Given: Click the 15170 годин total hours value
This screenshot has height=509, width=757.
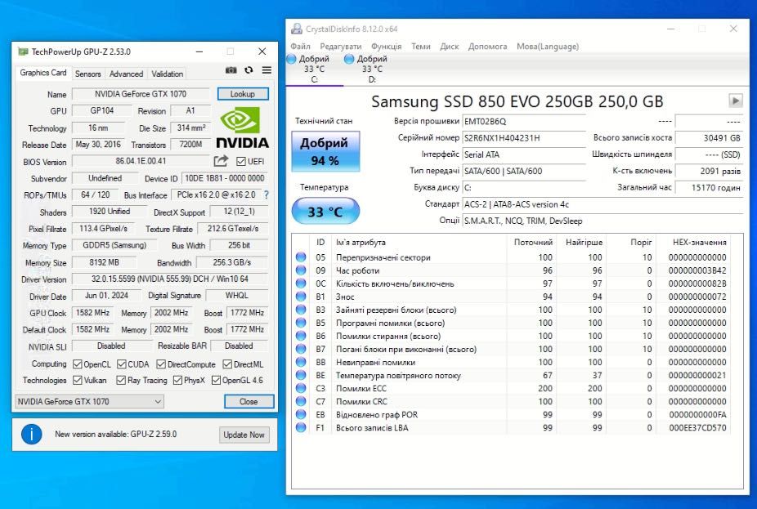Looking at the screenshot, I should [709, 187].
